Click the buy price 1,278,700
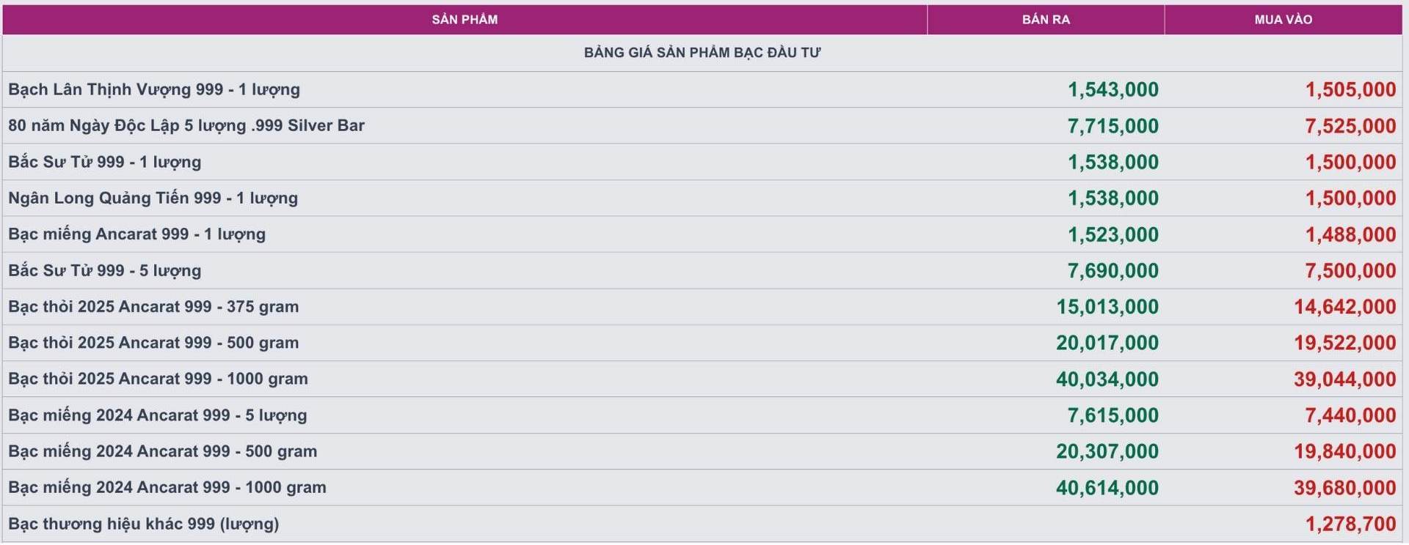This screenshot has height=545, width=1409. [1350, 524]
